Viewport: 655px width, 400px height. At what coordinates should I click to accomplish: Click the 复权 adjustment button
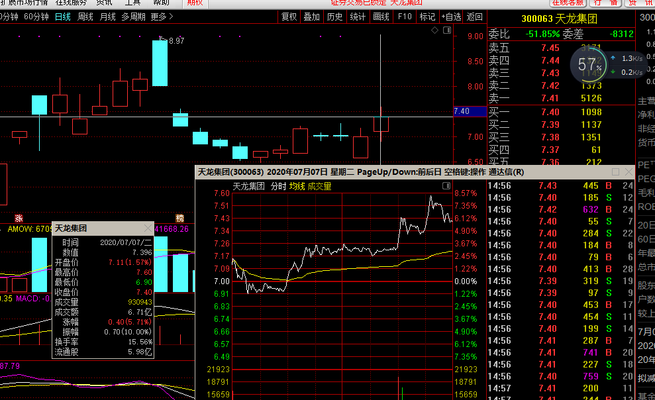tap(289, 17)
